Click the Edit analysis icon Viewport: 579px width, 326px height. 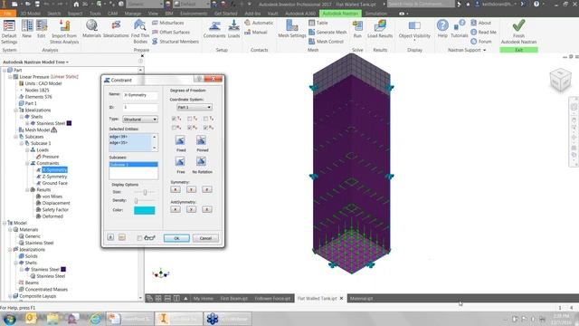(x=41, y=29)
